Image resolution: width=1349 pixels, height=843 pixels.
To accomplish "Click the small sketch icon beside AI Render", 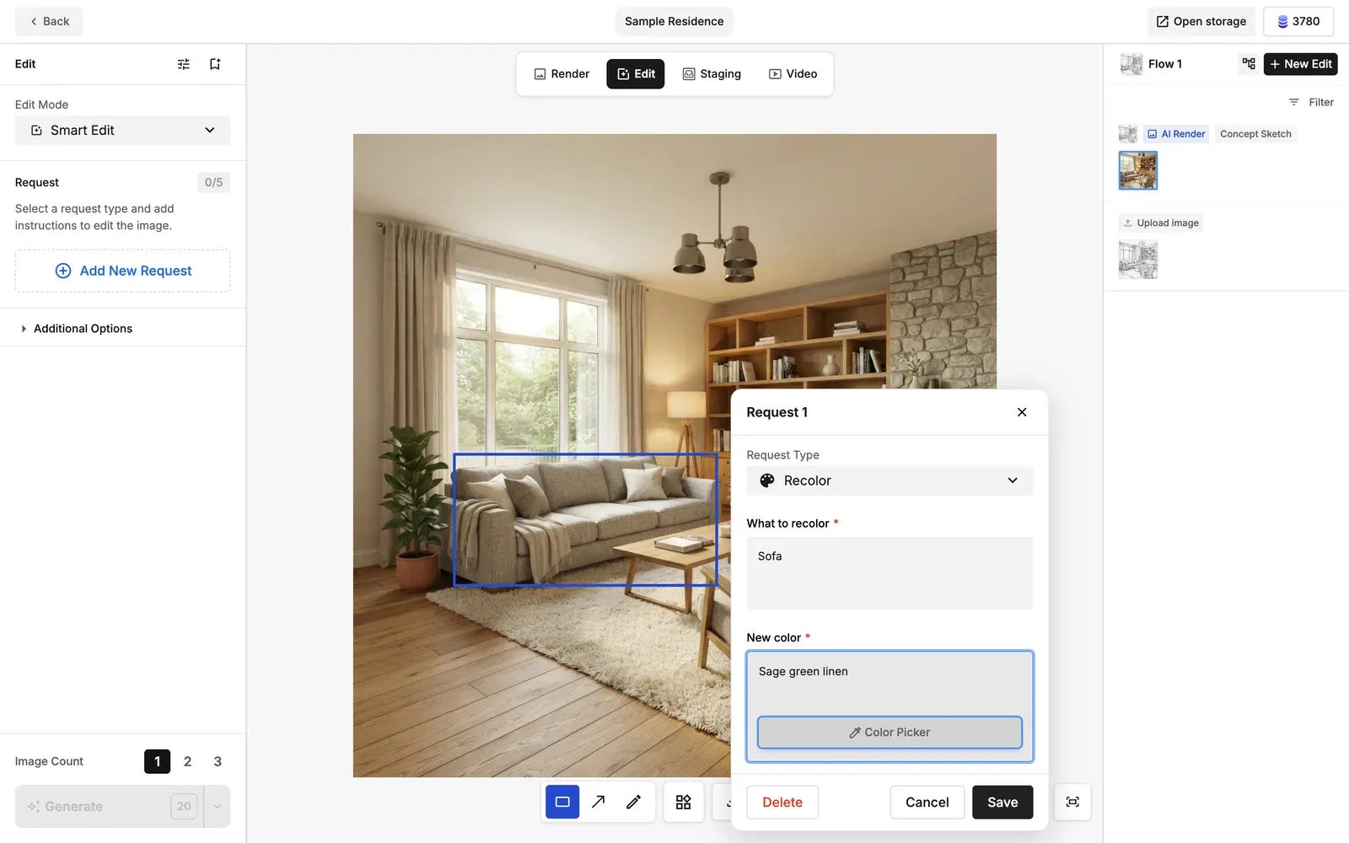I will [1128, 134].
